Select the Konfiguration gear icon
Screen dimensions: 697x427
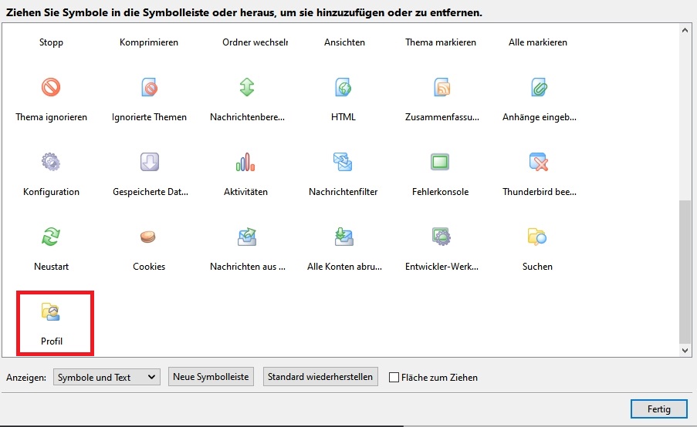coord(51,162)
